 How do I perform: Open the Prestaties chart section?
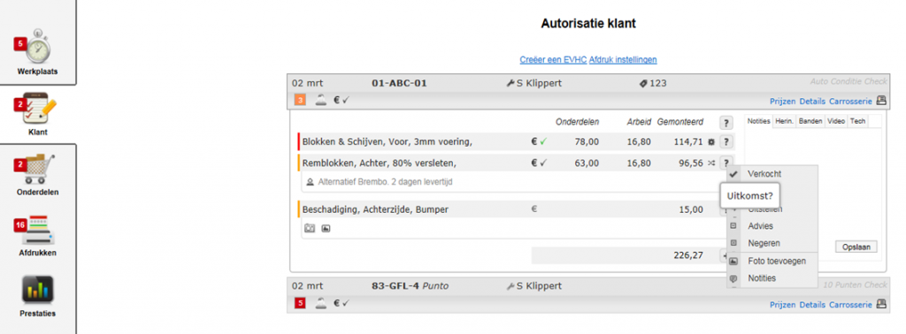tap(37, 295)
